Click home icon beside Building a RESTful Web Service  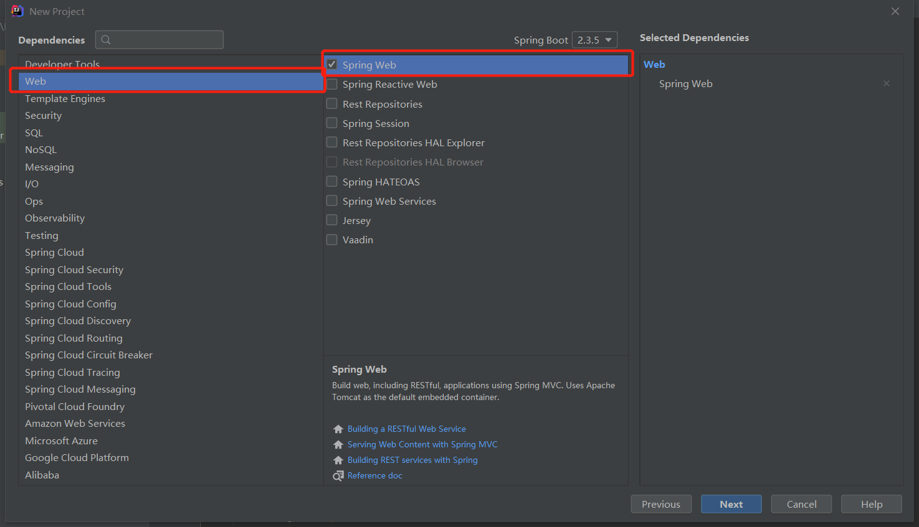(x=338, y=429)
